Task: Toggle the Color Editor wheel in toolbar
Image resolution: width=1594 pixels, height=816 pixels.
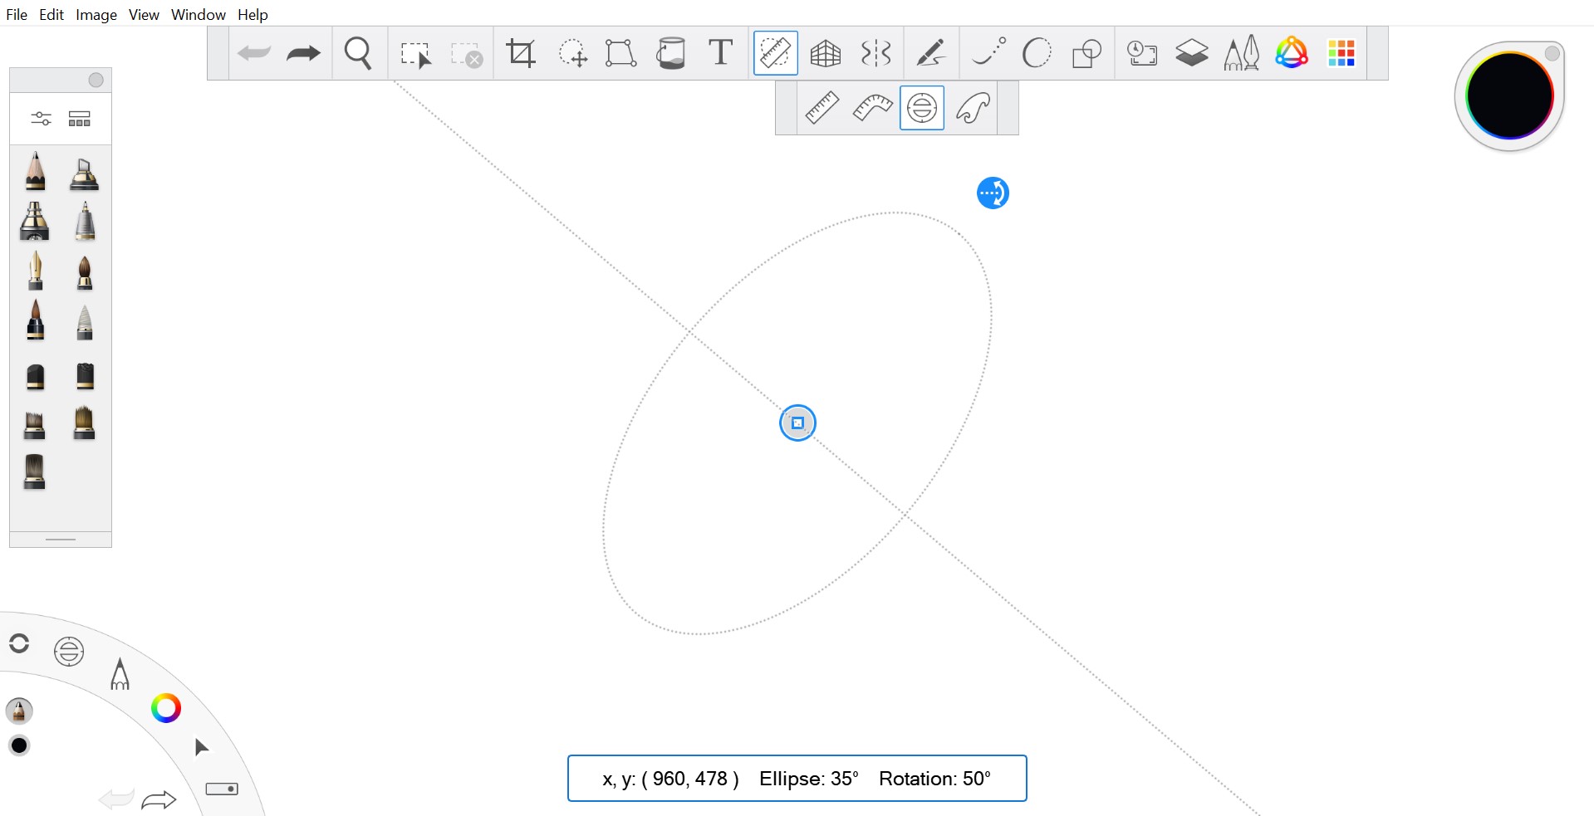Action: click(x=1292, y=52)
